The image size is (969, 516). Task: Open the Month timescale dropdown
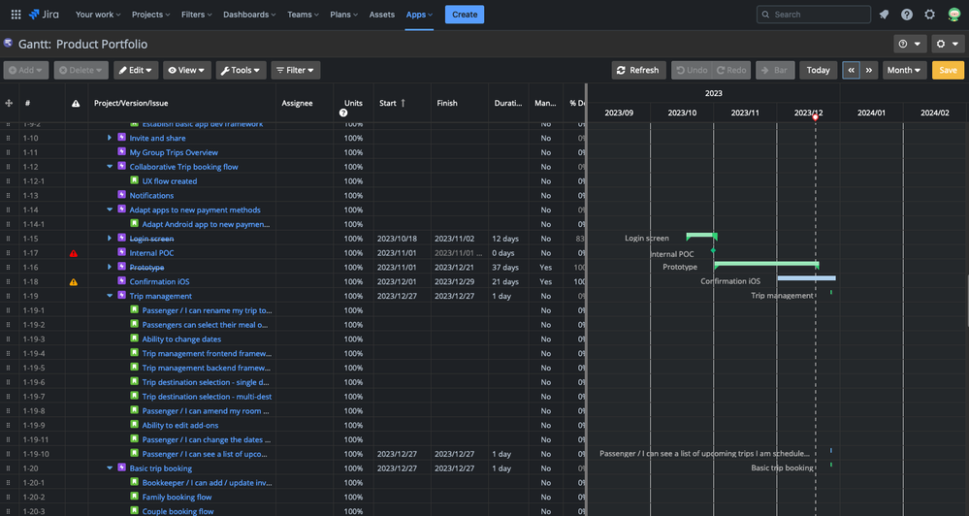(903, 70)
